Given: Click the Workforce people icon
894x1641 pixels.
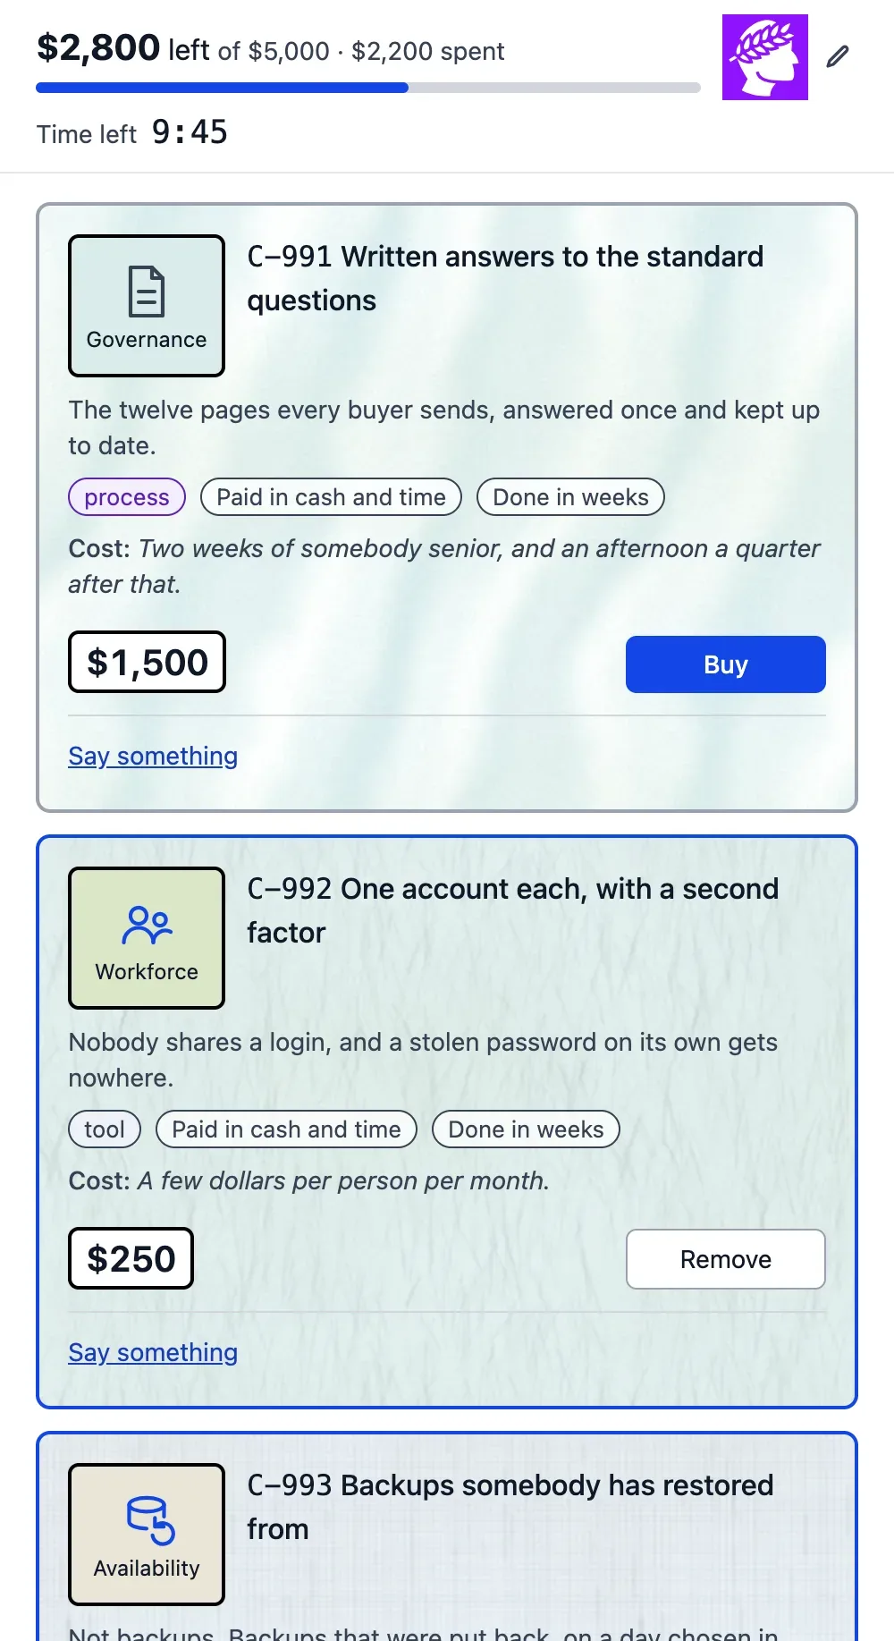Looking at the screenshot, I should click(x=147, y=926).
